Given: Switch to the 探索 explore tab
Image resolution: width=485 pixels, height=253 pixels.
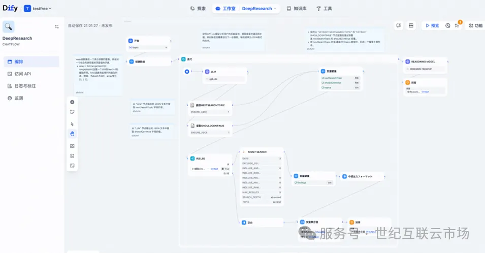Looking at the screenshot, I should coord(198,9).
